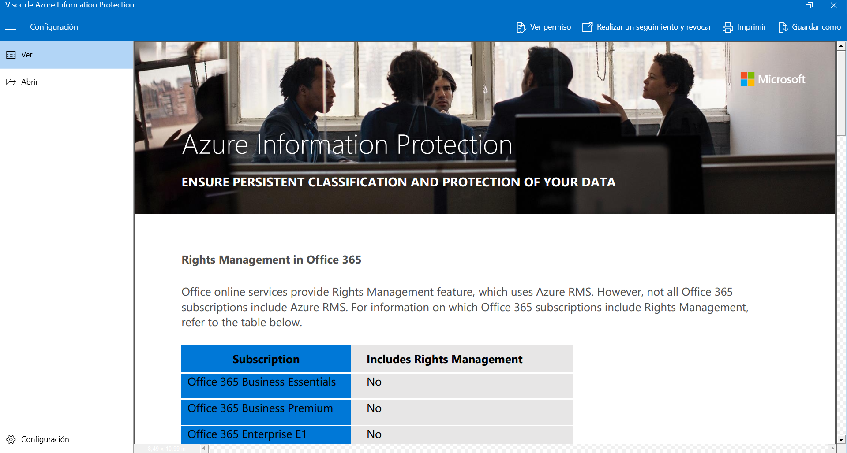Switch to the Ver section
This screenshot has height=453, width=847.
click(26, 55)
